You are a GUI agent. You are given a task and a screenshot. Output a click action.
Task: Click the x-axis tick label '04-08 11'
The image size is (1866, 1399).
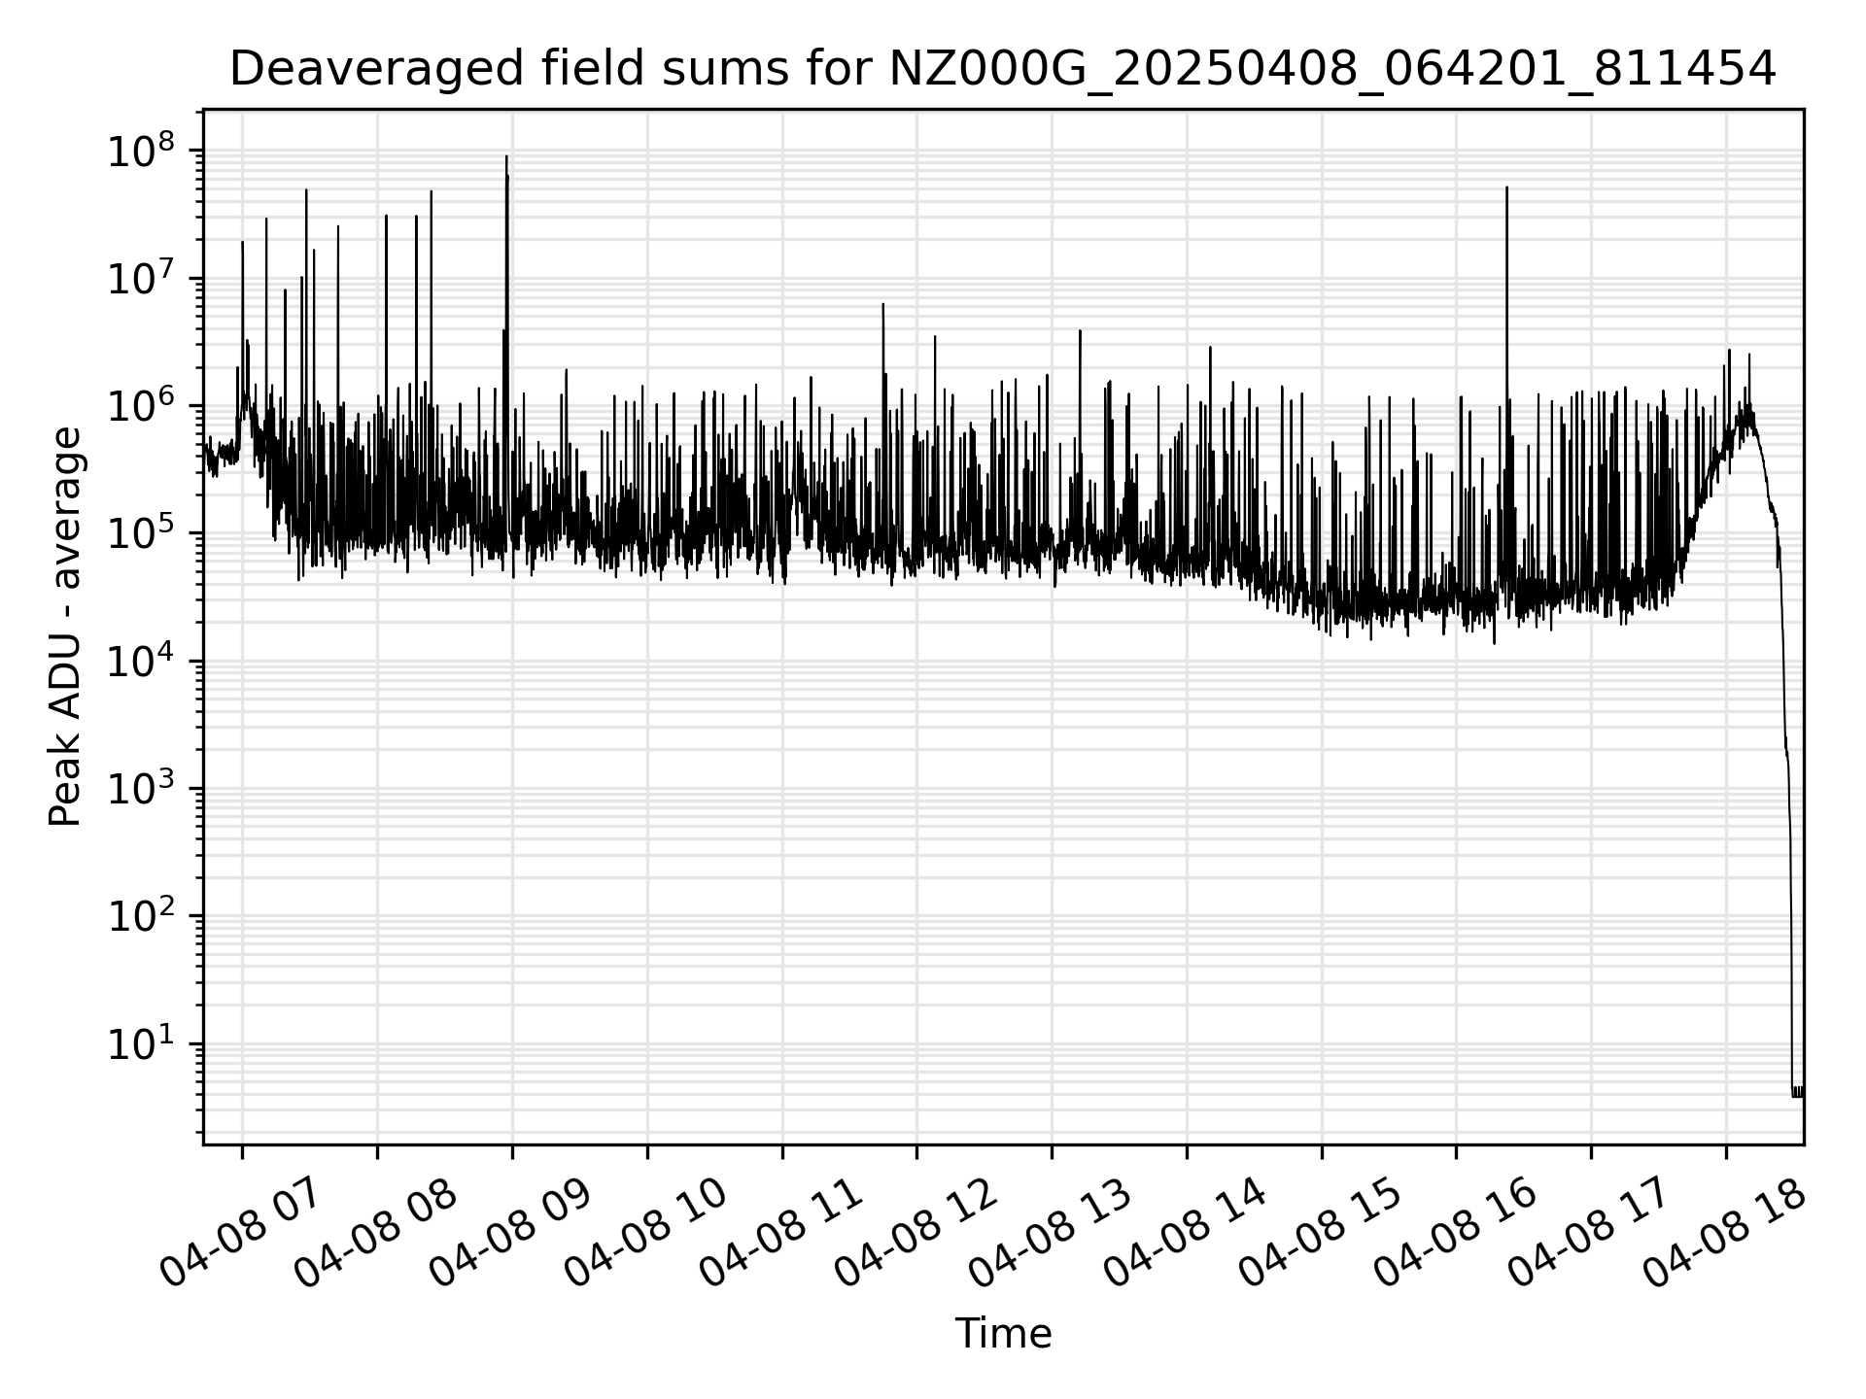779,1234
